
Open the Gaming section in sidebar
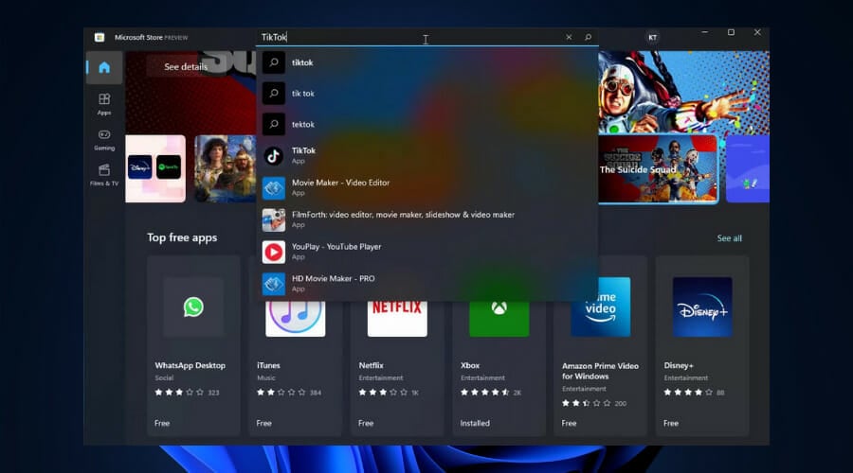click(104, 140)
